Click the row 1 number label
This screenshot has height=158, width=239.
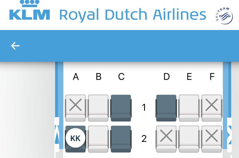click(144, 107)
